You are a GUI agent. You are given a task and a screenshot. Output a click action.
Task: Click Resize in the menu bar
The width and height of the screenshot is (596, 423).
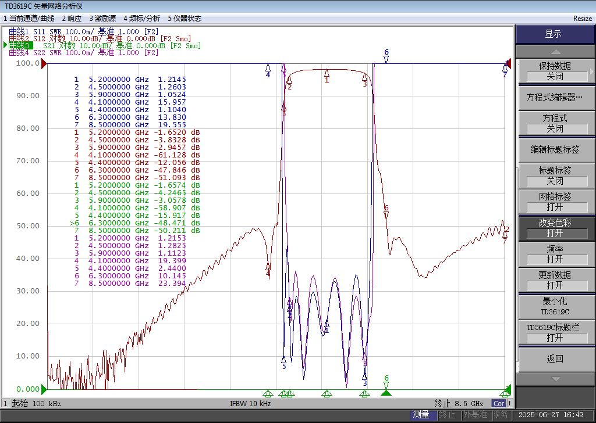[x=582, y=19]
